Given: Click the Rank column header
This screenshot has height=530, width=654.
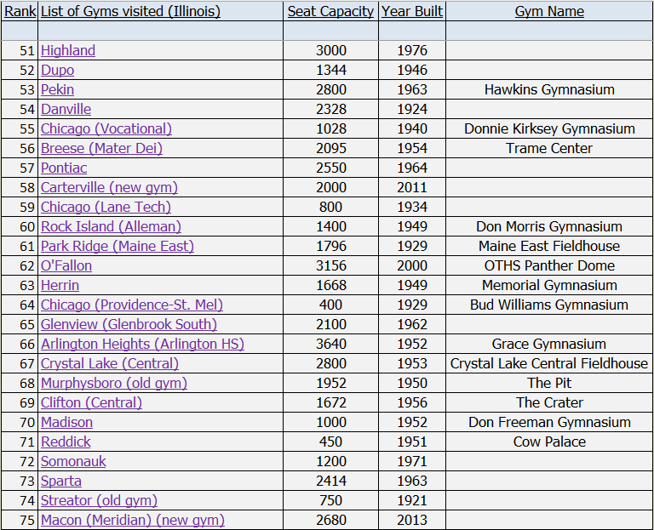Looking at the screenshot, I should tap(20, 11).
